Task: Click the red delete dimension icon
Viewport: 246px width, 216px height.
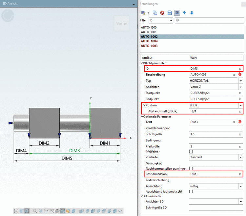Action: pos(162,13)
